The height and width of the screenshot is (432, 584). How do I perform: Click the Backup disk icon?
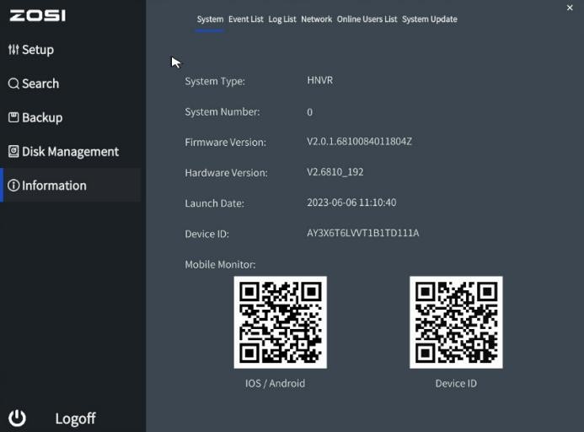coord(13,117)
